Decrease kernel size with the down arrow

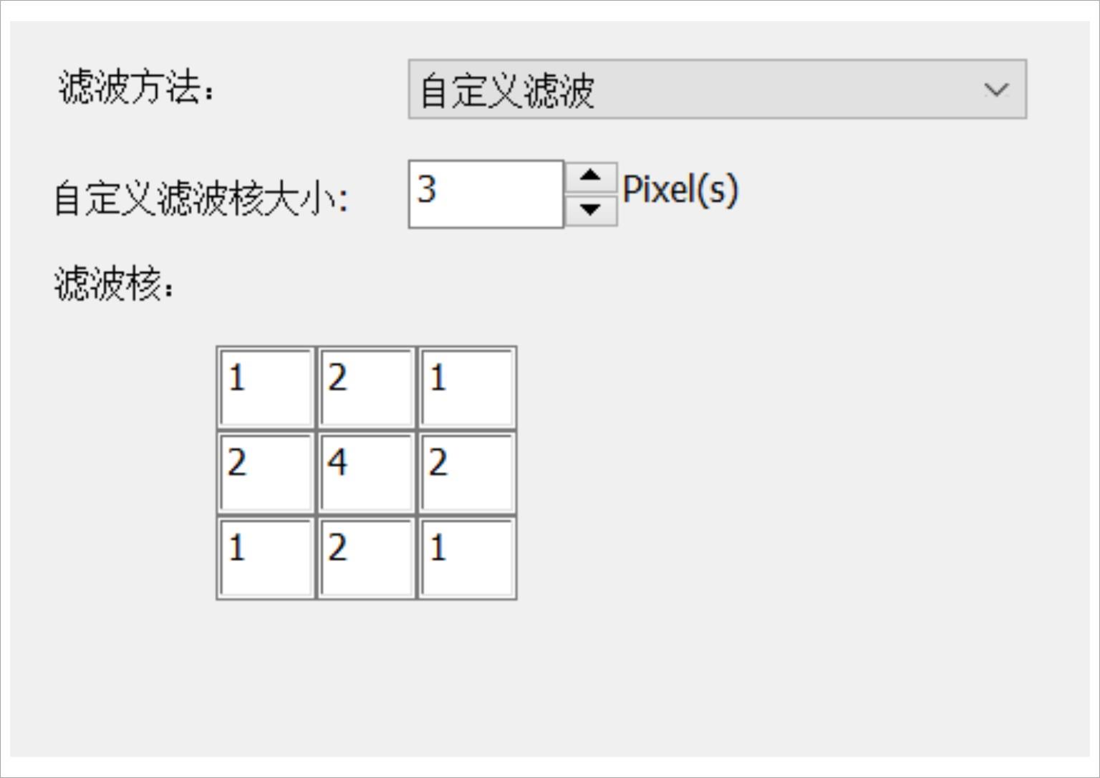click(590, 210)
